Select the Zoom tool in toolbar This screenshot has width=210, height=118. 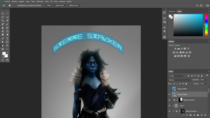coord(7,46)
